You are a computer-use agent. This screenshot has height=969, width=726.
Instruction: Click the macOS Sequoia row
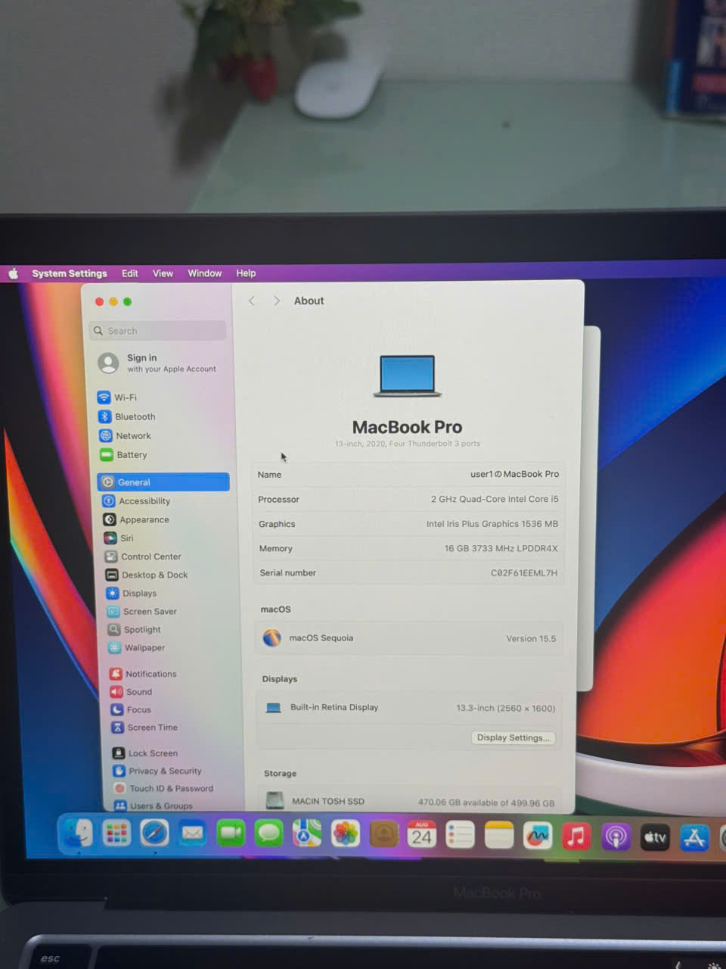pos(409,638)
